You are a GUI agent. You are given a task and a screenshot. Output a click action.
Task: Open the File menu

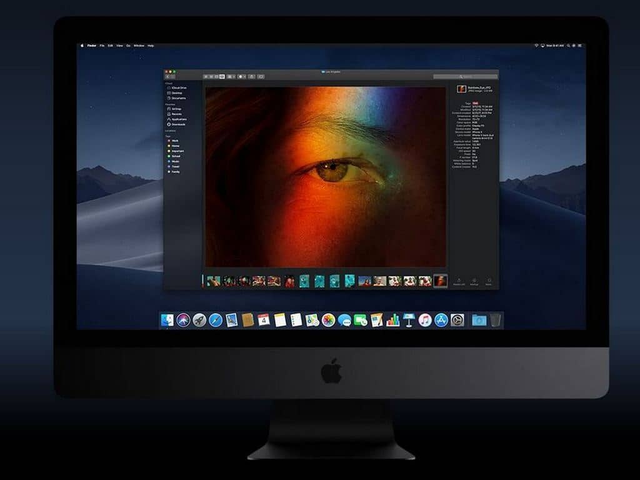102,46
